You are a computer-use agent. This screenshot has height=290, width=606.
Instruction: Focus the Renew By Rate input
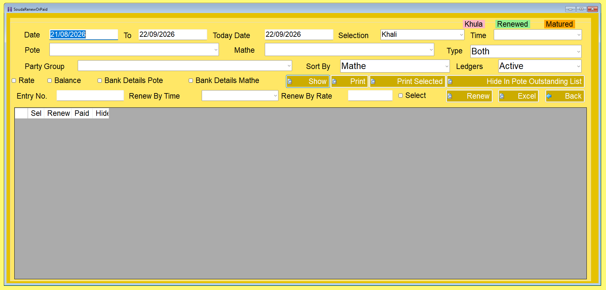370,96
